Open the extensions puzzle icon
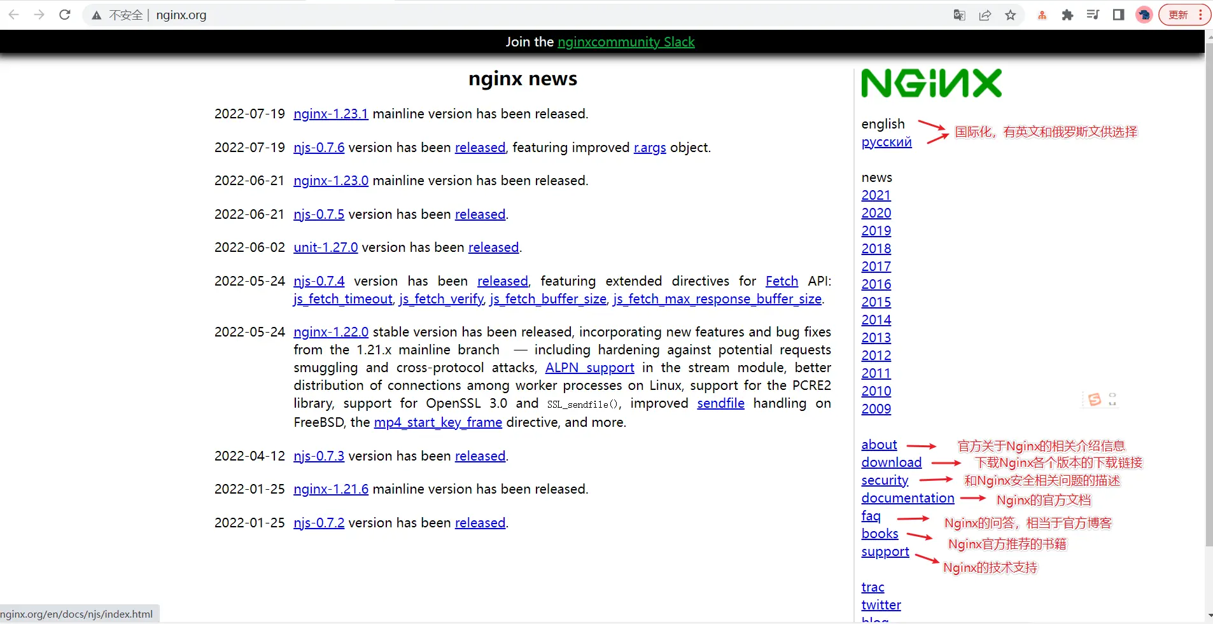Image resolution: width=1213 pixels, height=624 pixels. point(1068,15)
